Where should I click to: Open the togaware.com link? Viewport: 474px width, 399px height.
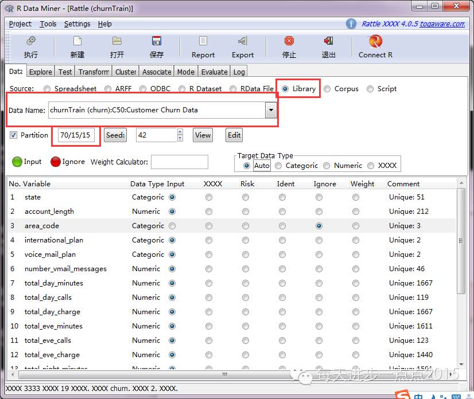pos(442,24)
